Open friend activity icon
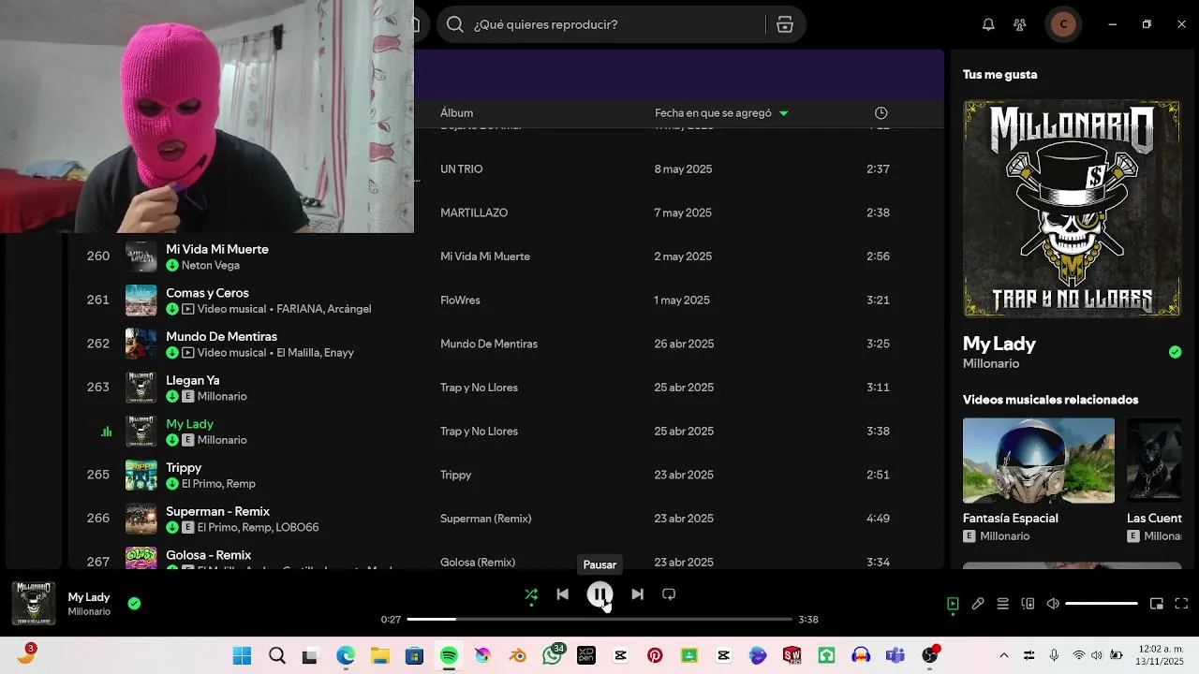The image size is (1199, 674). 1020,24
